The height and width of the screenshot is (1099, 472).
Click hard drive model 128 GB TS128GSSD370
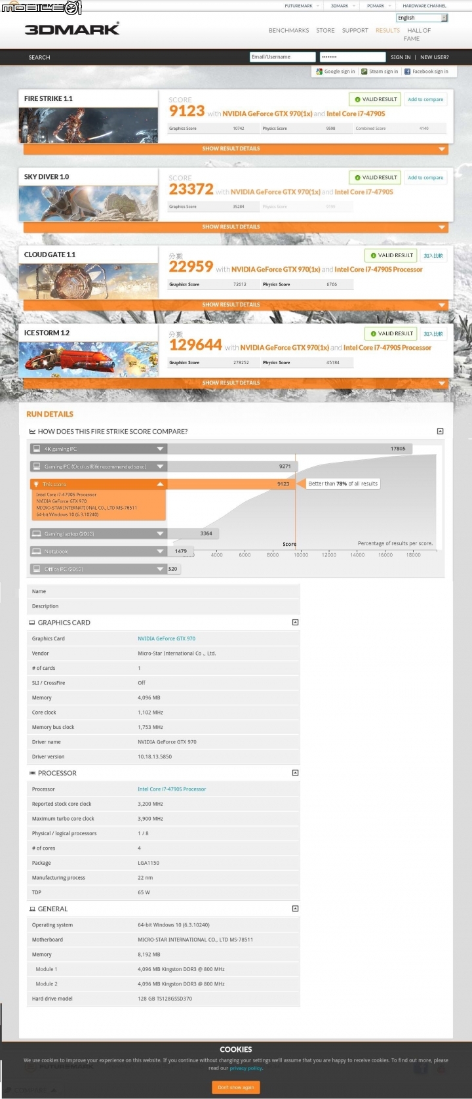point(165,999)
